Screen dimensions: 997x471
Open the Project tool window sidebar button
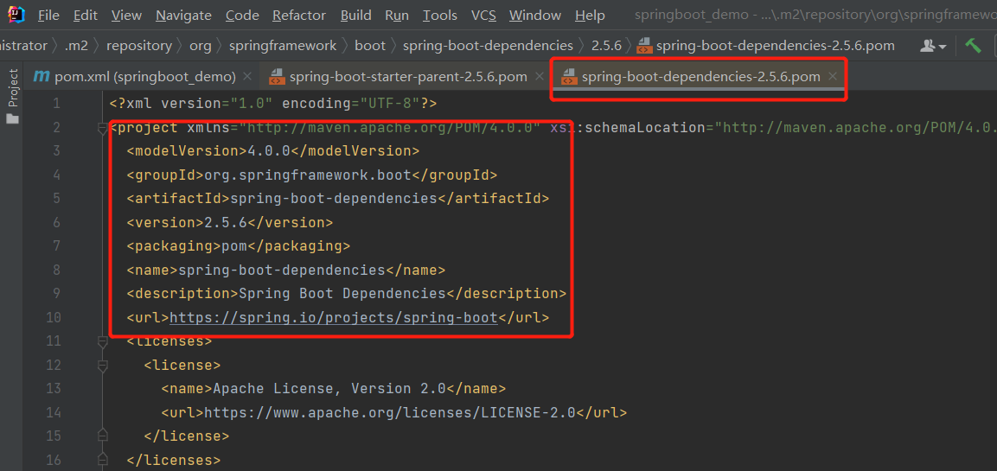(13, 97)
